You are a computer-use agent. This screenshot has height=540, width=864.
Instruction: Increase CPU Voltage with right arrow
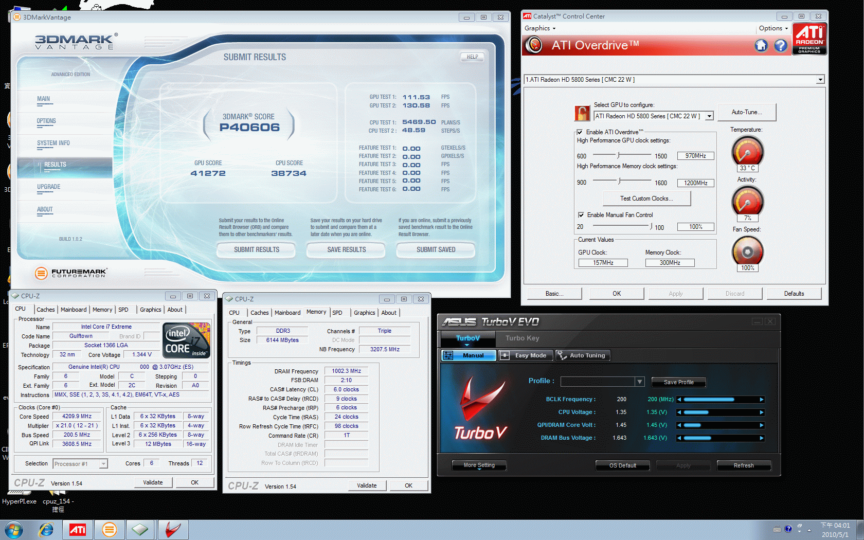tap(762, 412)
